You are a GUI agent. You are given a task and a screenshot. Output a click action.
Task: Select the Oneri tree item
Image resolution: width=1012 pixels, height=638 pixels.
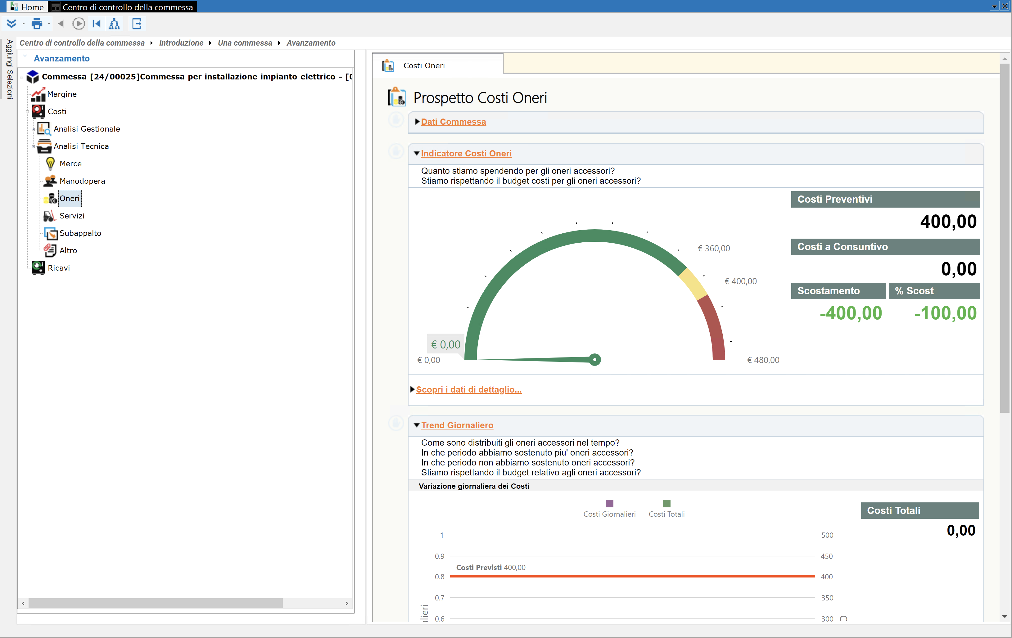point(69,198)
